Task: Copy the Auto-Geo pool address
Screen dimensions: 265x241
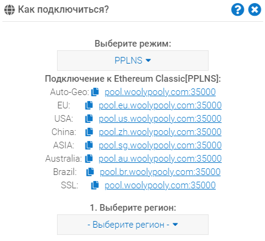Action: (95, 92)
